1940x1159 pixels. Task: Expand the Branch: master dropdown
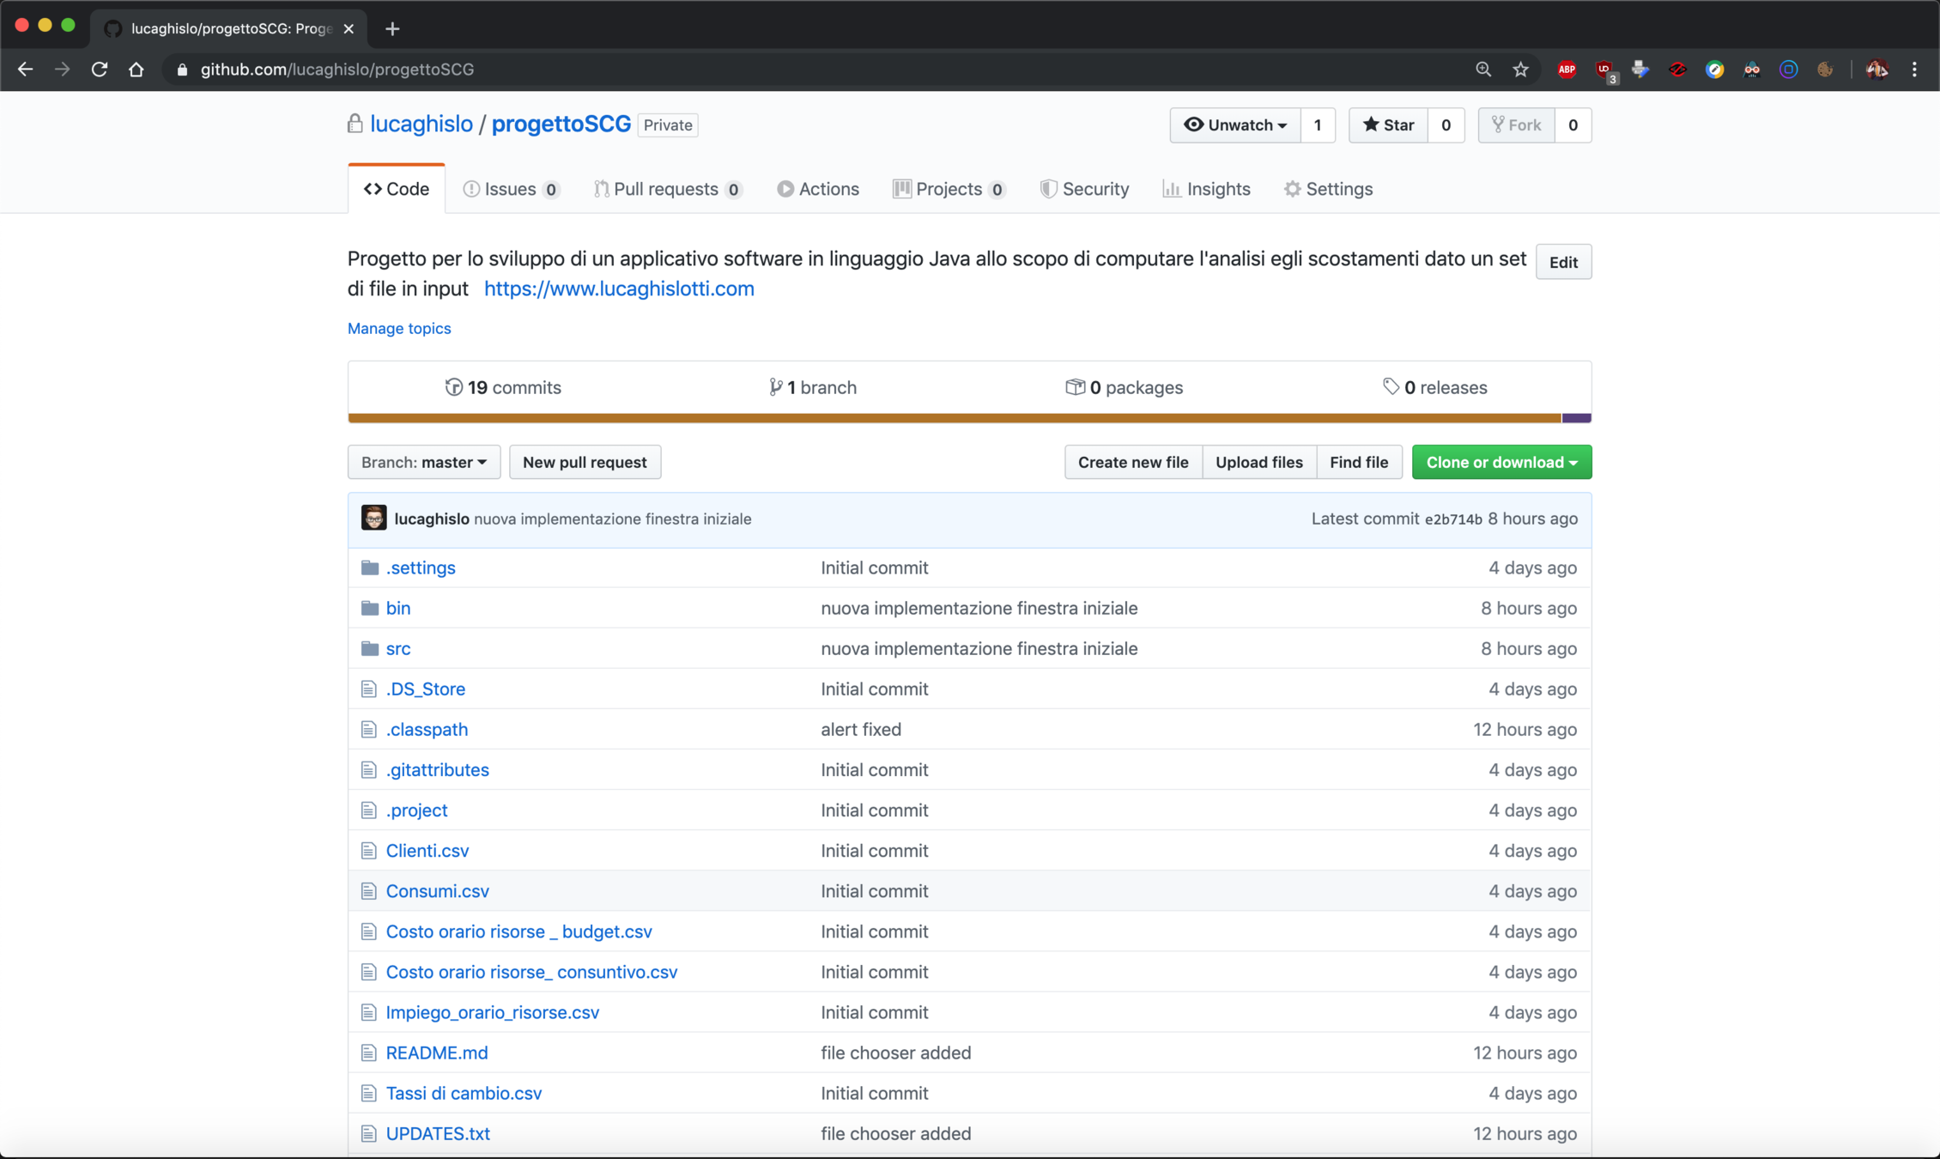tap(423, 462)
